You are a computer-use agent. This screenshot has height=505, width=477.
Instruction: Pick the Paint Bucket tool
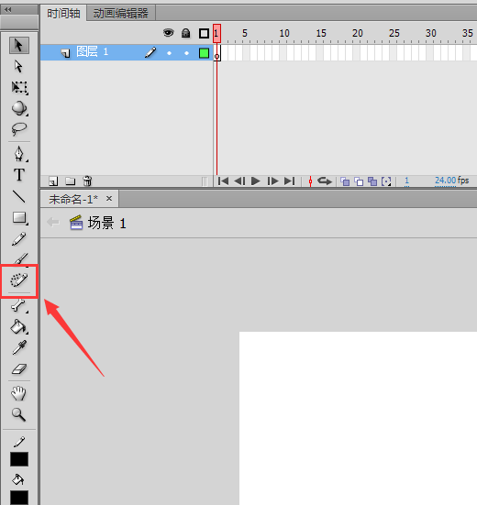point(19,326)
